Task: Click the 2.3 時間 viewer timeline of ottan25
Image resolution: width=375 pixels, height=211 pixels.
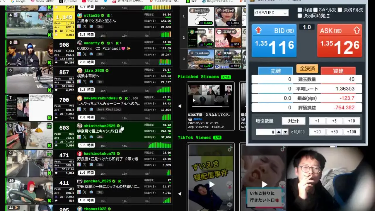Action: pos(125,35)
